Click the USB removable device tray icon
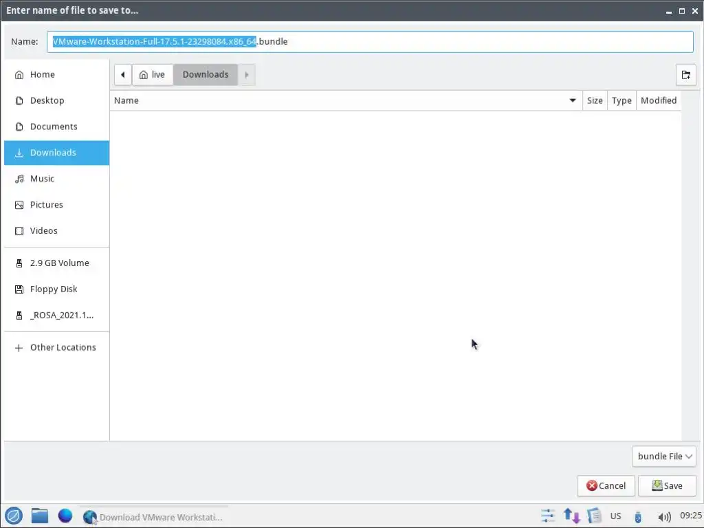 click(638, 517)
